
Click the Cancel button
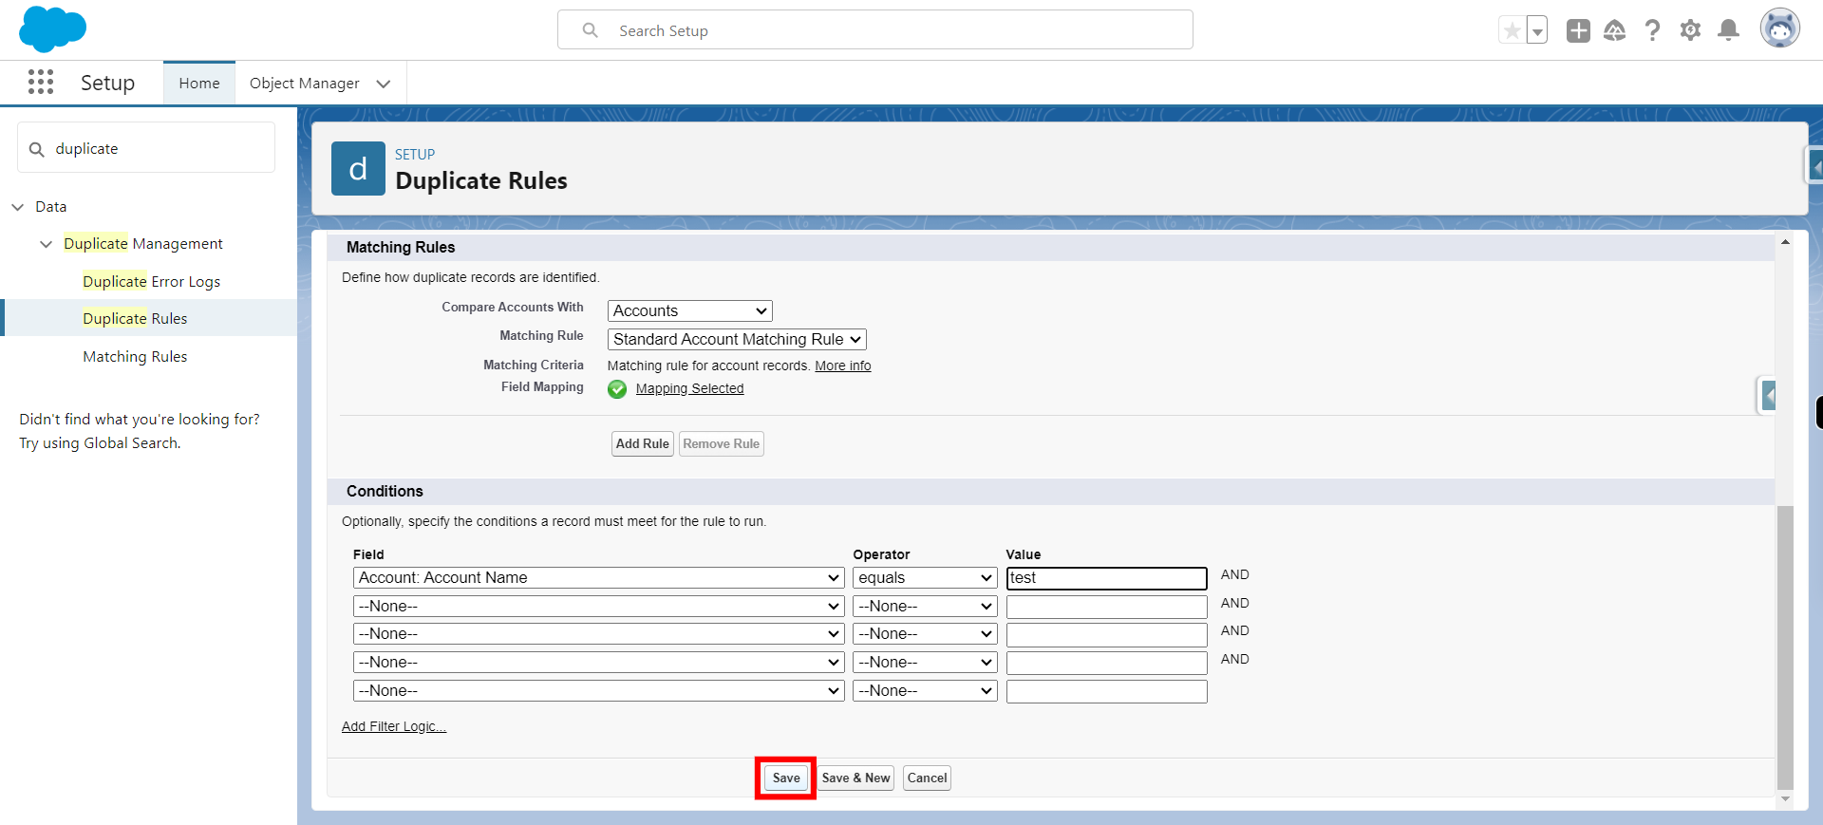pos(927,778)
